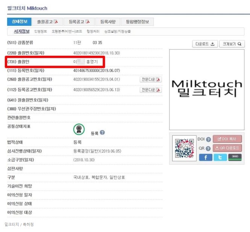Switch to the 통합행정정보 tab
The width and height of the screenshot is (250, 232).
click(137, 22)
